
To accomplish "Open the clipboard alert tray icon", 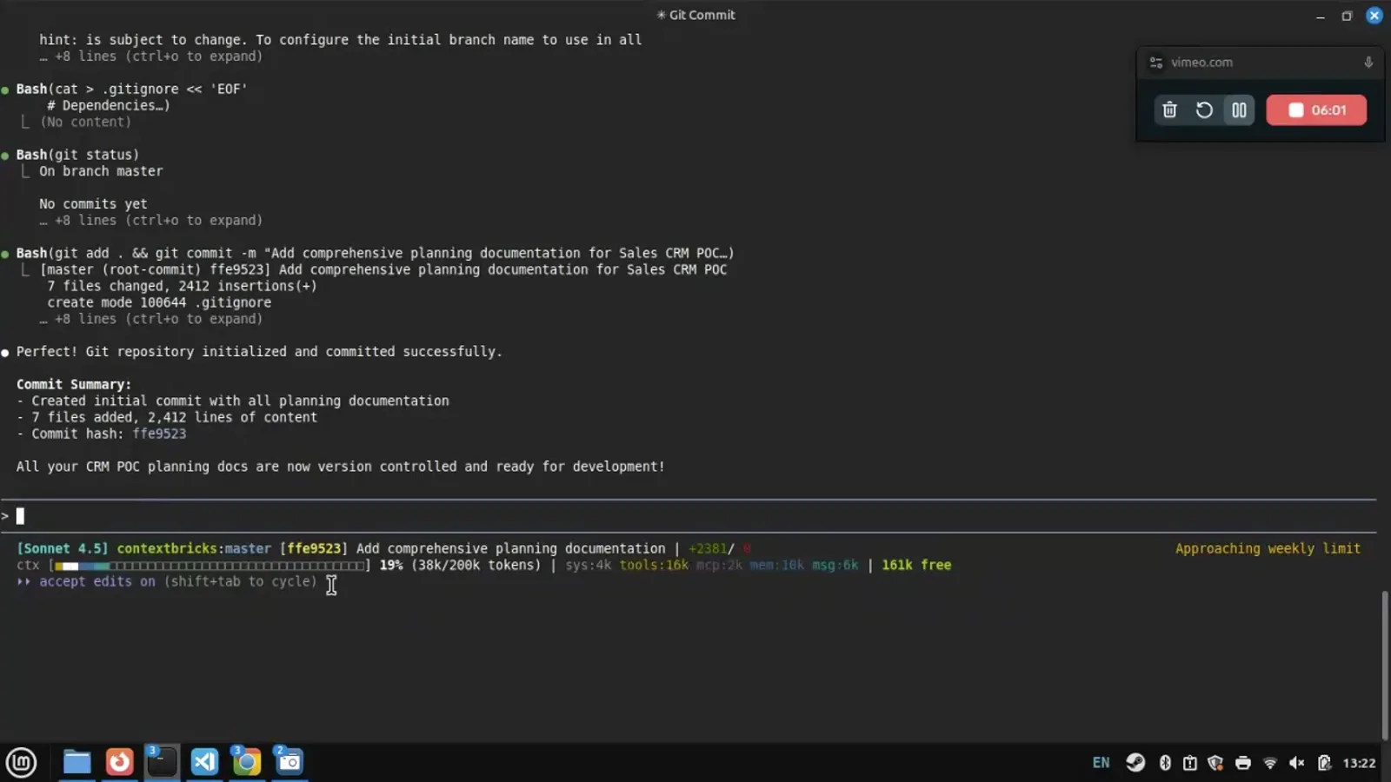I will click(x=1190, y=763).
